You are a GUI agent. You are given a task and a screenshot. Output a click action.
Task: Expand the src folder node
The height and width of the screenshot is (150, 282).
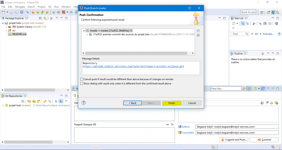coord(6,30)
